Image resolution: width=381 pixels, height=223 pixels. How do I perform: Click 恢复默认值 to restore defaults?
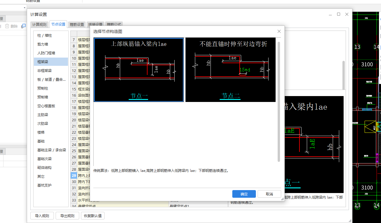click(x=93, y=216)
